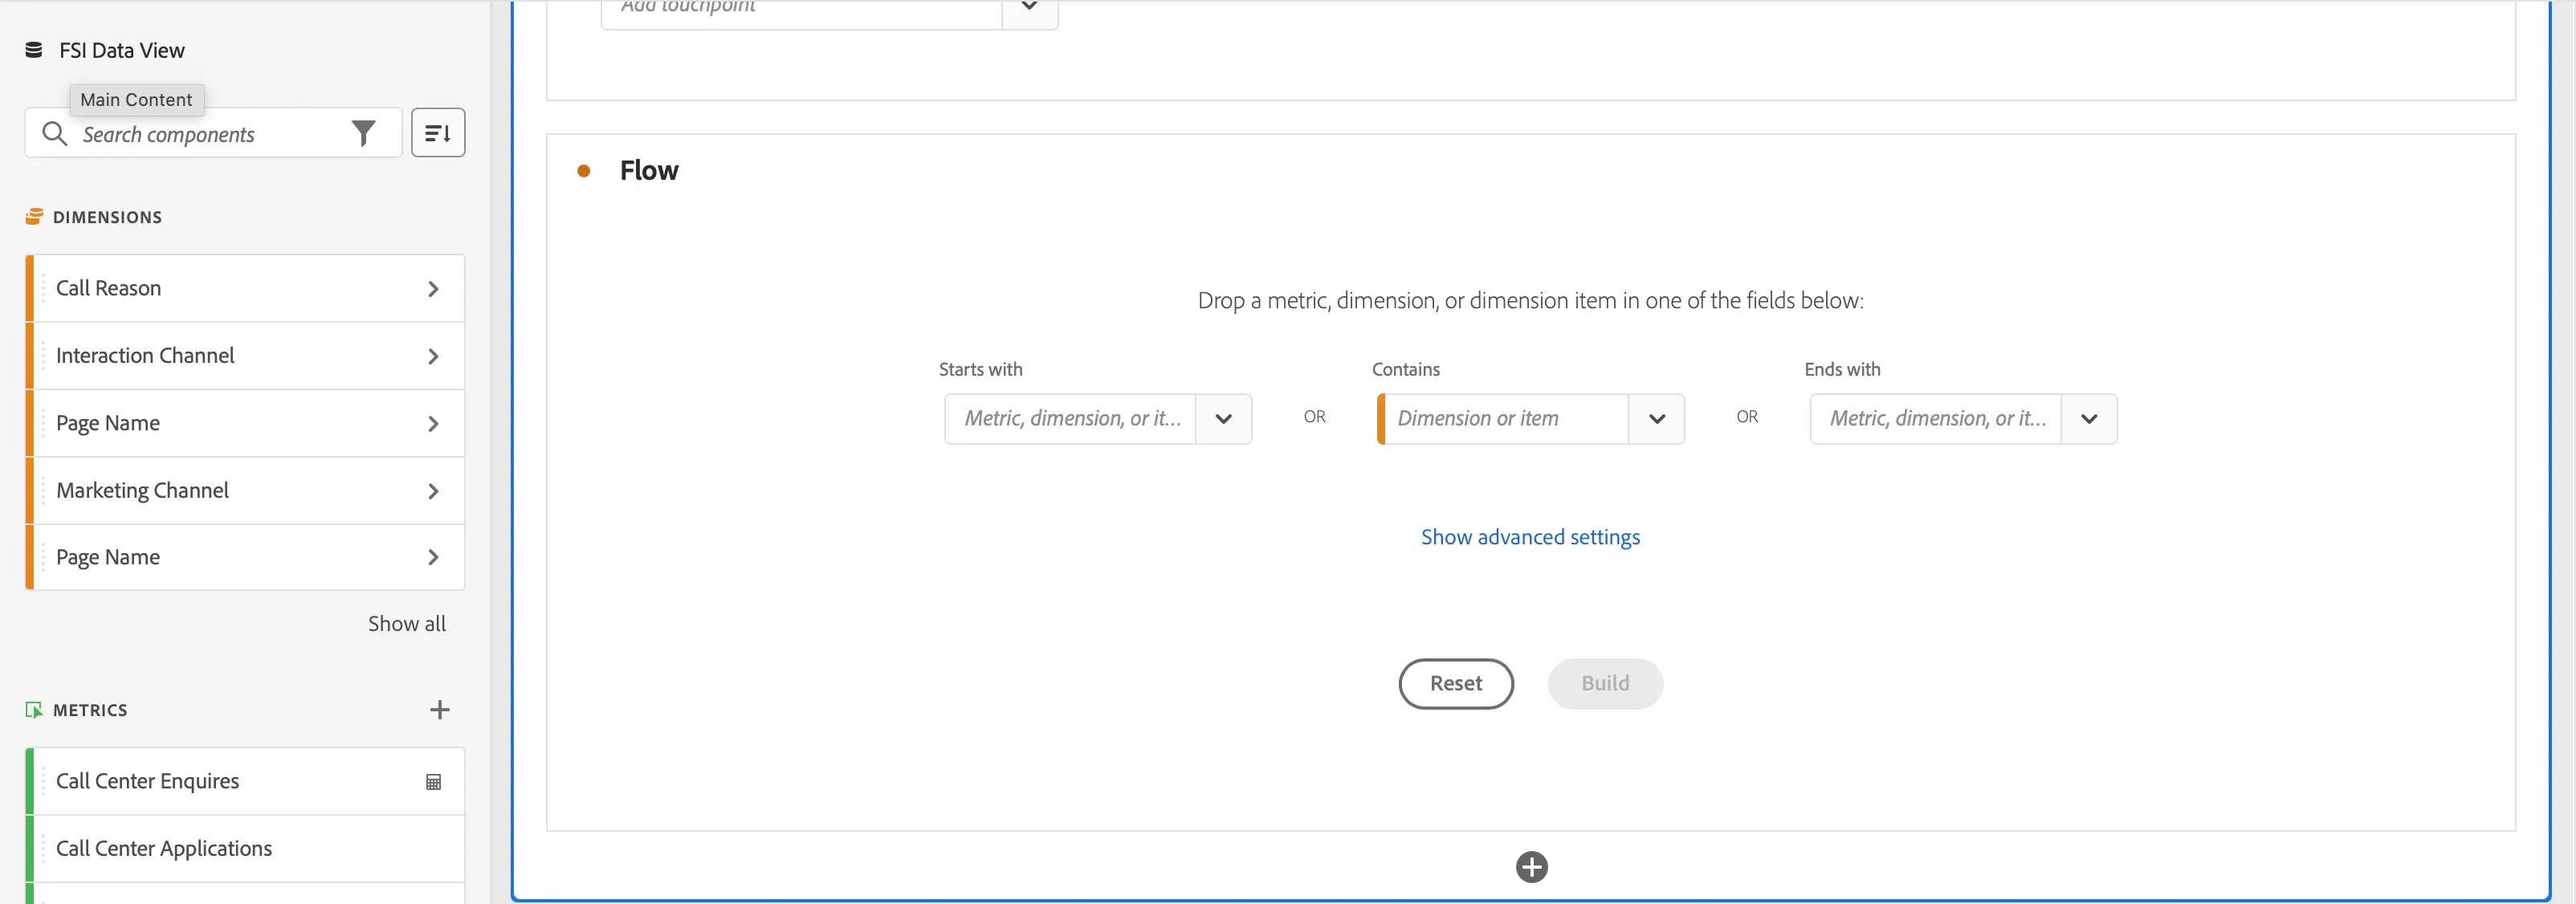Click the Starts with input field

(1071, 419)
